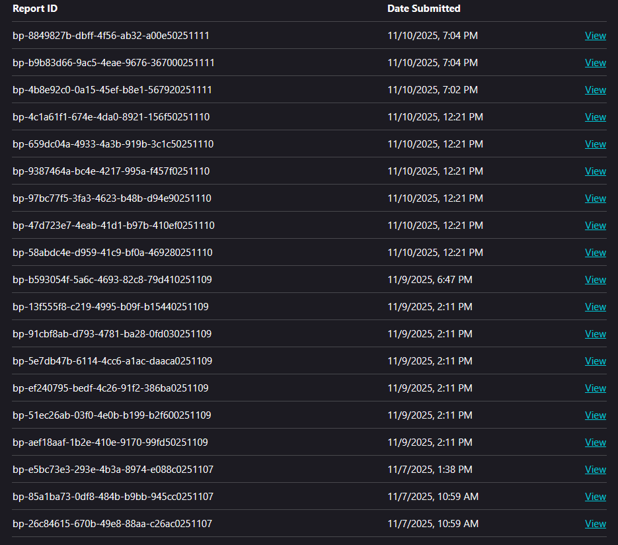This screenshot has height=545, width=618.
Task: Open View link for report bp-8849827b
Action: pos(595,36)
